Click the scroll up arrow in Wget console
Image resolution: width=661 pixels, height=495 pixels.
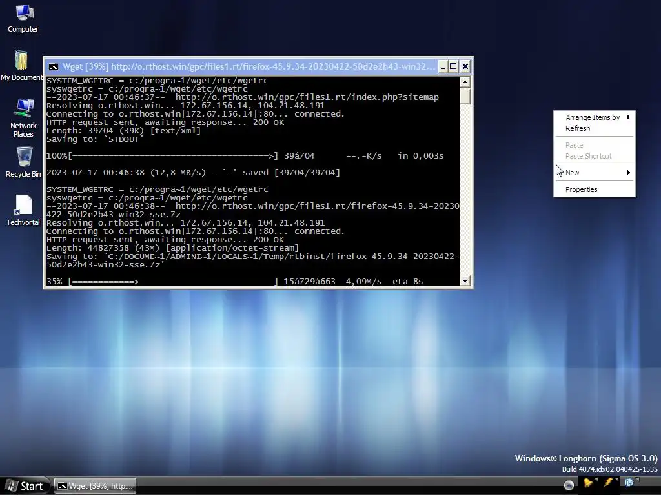click(465, 82)
